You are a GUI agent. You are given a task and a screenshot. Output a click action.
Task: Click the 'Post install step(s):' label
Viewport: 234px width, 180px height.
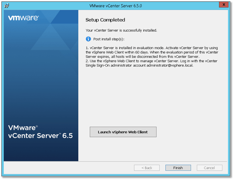(x=109, y=39)
